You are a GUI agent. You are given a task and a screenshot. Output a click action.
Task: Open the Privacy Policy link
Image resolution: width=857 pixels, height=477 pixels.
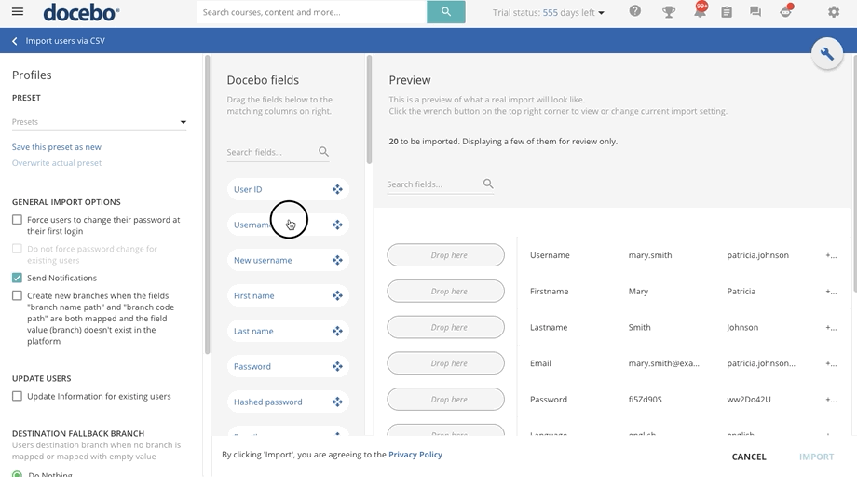coord(415,455)
